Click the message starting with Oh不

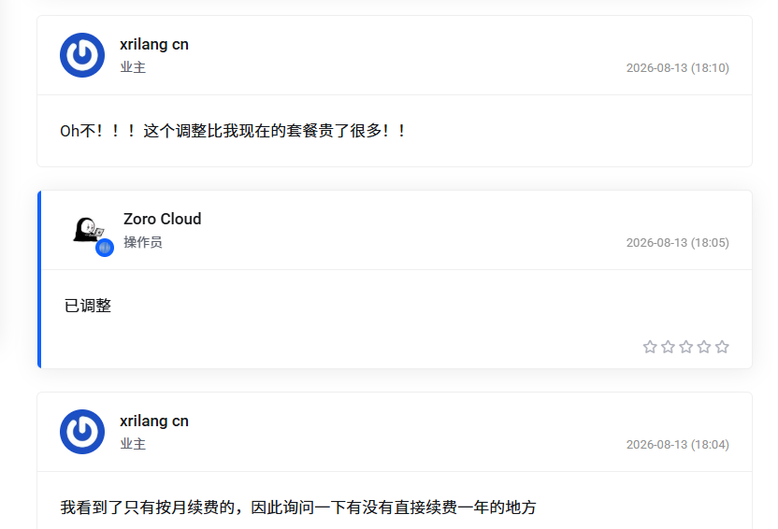pos(233,131)
